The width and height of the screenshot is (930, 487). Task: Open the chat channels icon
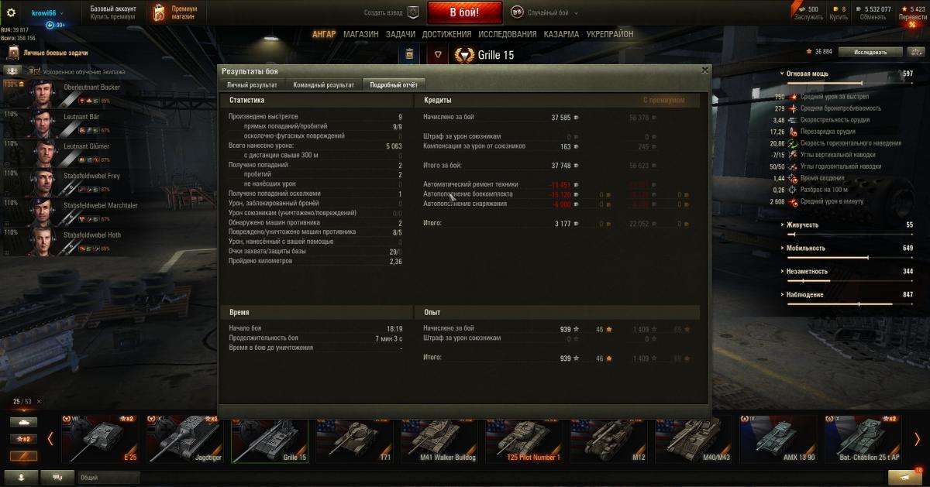coord(57,477)
